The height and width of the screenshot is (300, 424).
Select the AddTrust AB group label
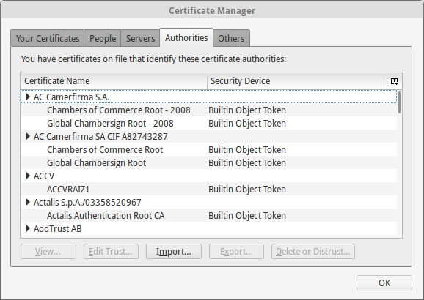point(58,229)
